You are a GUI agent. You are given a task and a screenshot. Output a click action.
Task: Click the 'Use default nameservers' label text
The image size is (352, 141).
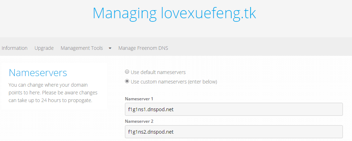click(158, 72)
